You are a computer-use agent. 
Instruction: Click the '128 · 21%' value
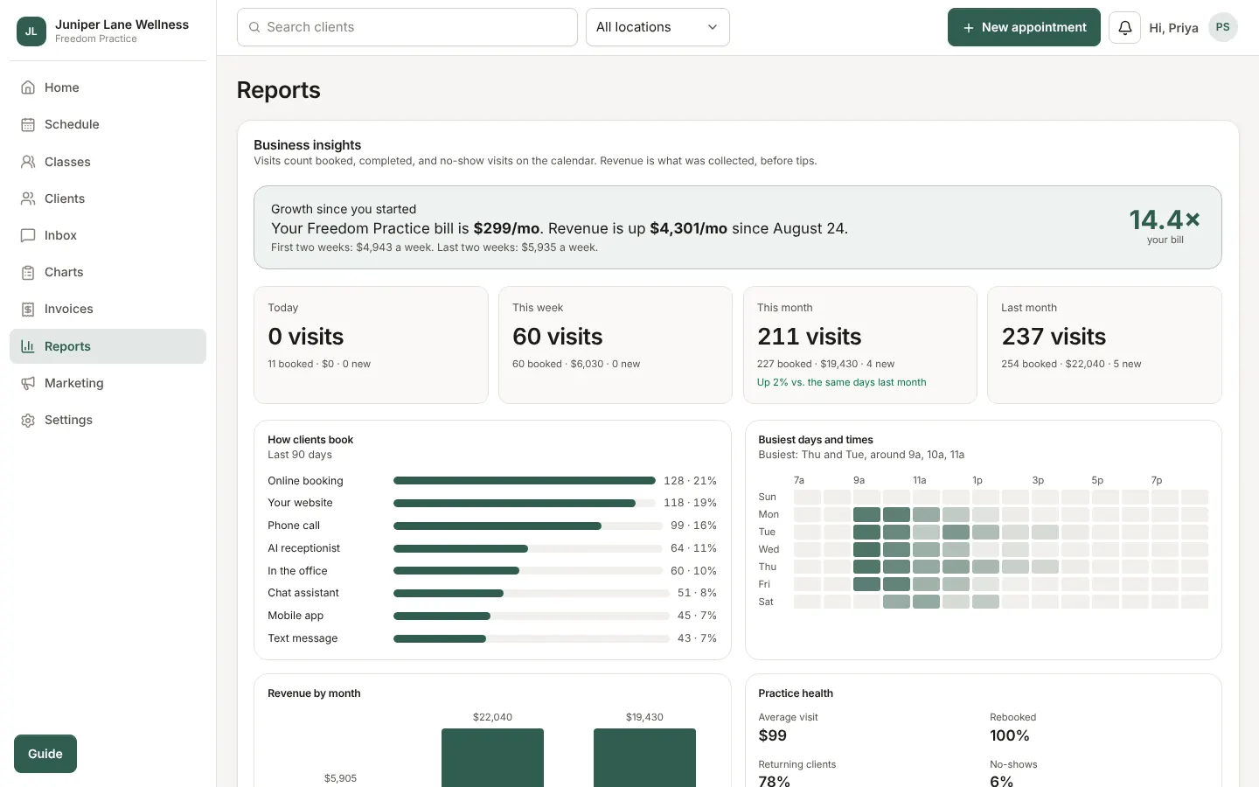(x=690, y=481)
